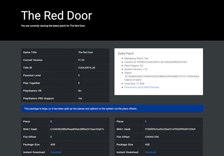This screenshot has width=224, height=156.
Task: Select Package Size 4GB for piece 1
Action: (147, 145)
